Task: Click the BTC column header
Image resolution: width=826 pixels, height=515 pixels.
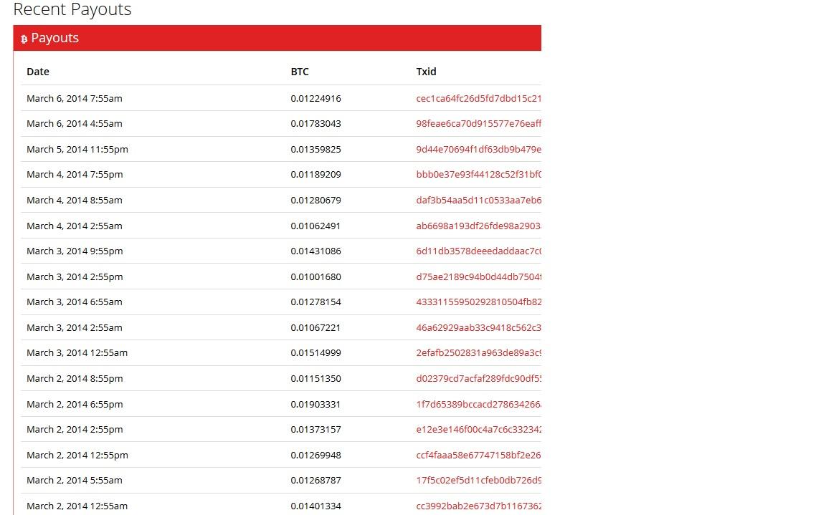Action: (x=300, y=72)
